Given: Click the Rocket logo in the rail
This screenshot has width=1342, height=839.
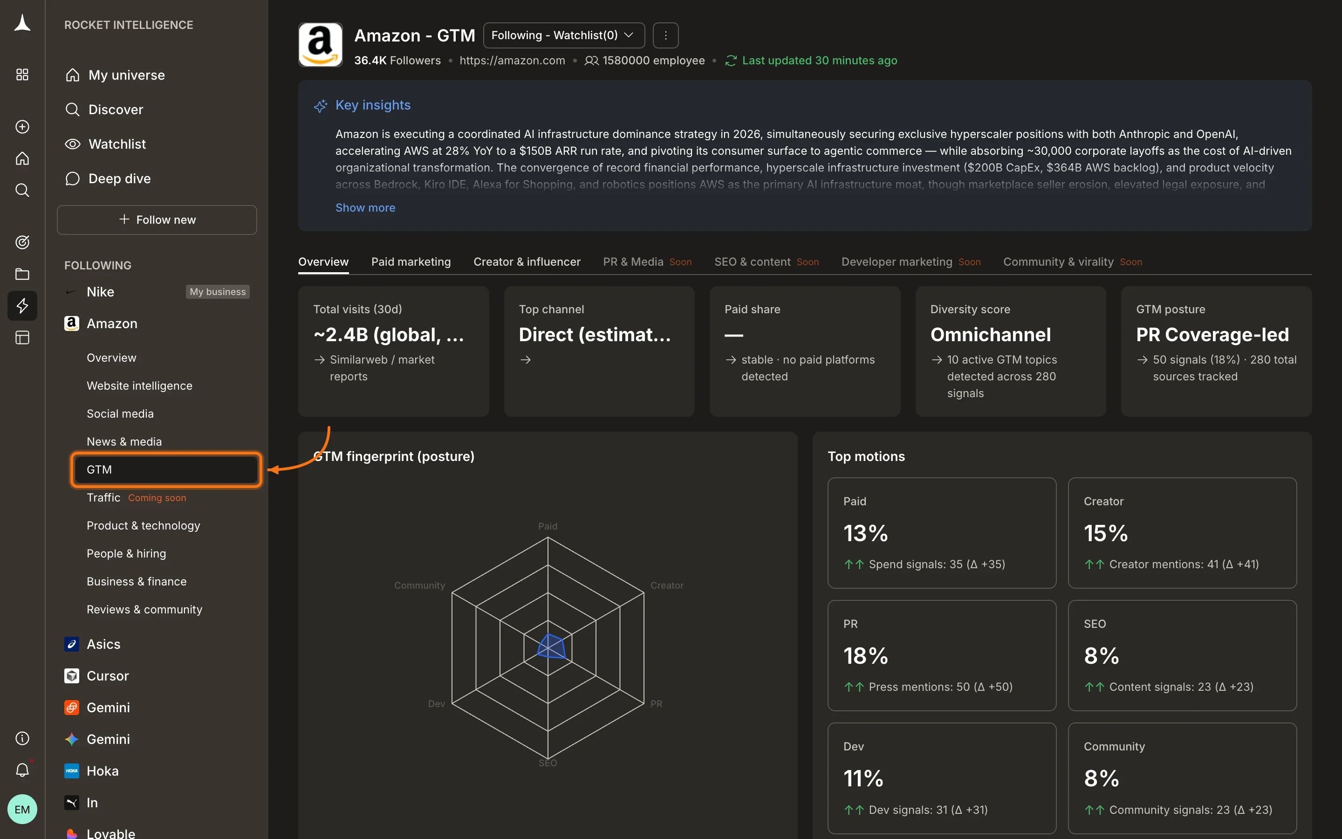Looking at the screenshot, I should pyautogui.click(x=22, y=23).
